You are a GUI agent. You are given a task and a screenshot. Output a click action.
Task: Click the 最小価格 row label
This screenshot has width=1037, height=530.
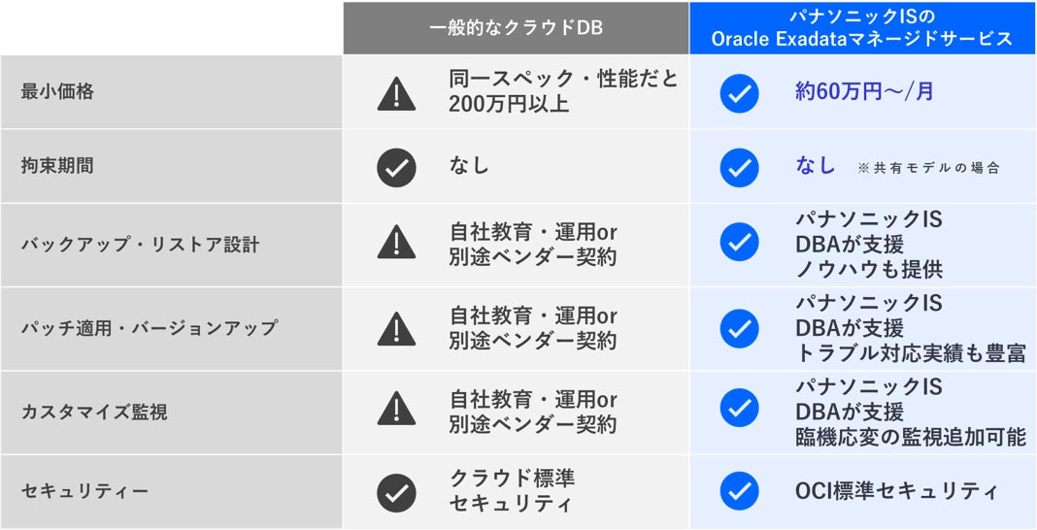(x=57, y=92)
